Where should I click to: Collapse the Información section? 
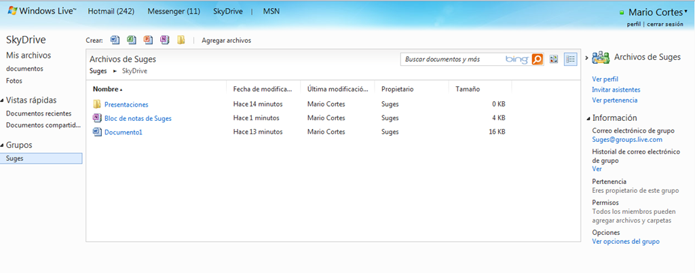pos(588,118)
